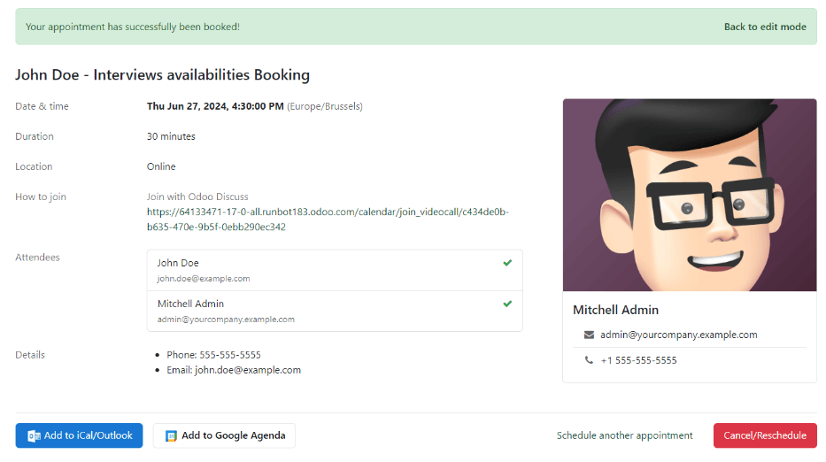Click the red Cancel/Reschedule button
The image size is (826, 462).
point(765,435)
